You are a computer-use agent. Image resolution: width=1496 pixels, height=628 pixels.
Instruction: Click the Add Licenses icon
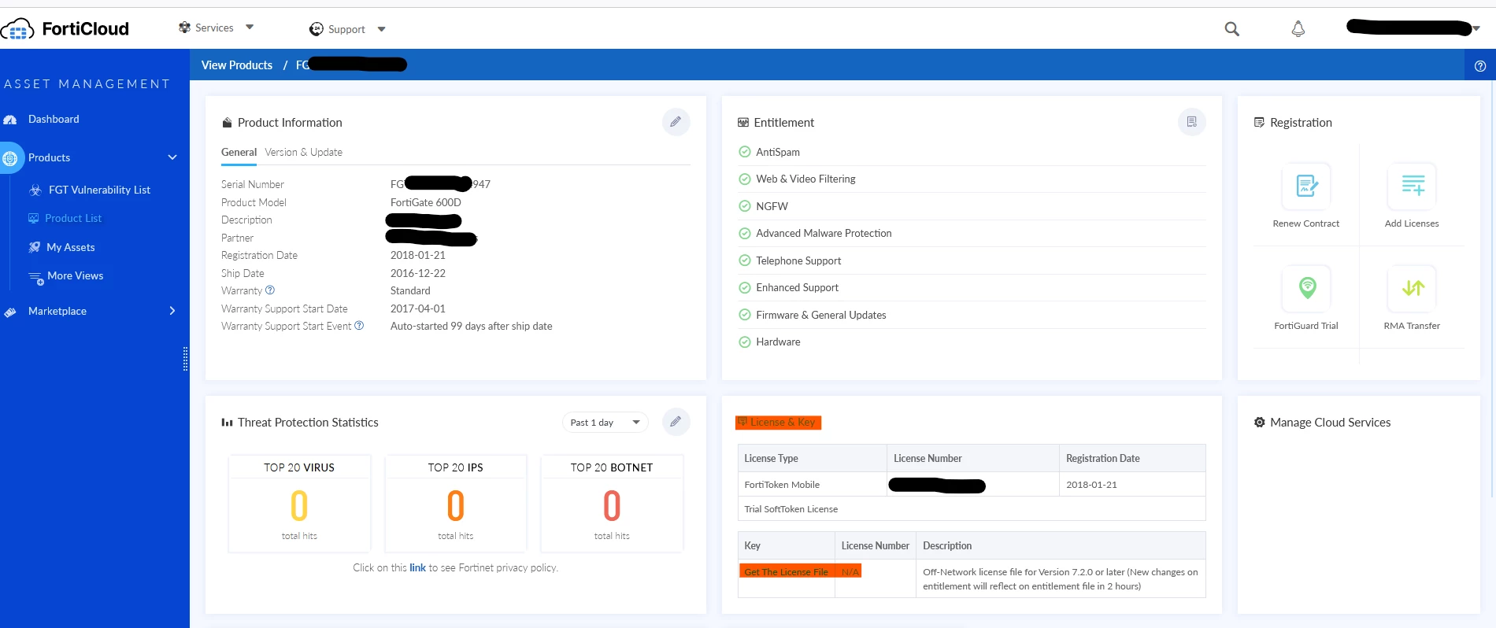1413,186
